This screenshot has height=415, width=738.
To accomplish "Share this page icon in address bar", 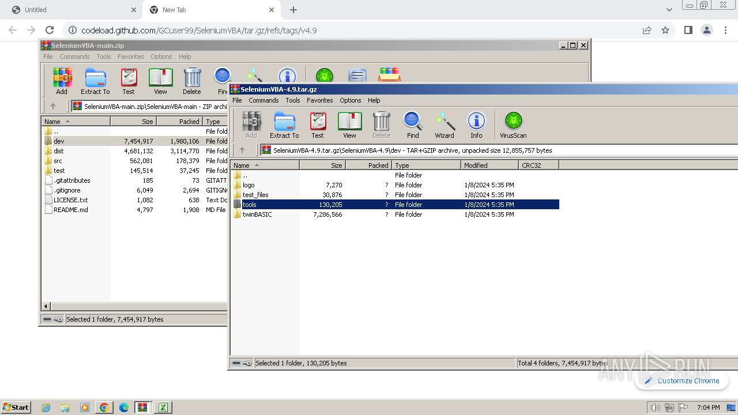I will (x=647, y=30).
